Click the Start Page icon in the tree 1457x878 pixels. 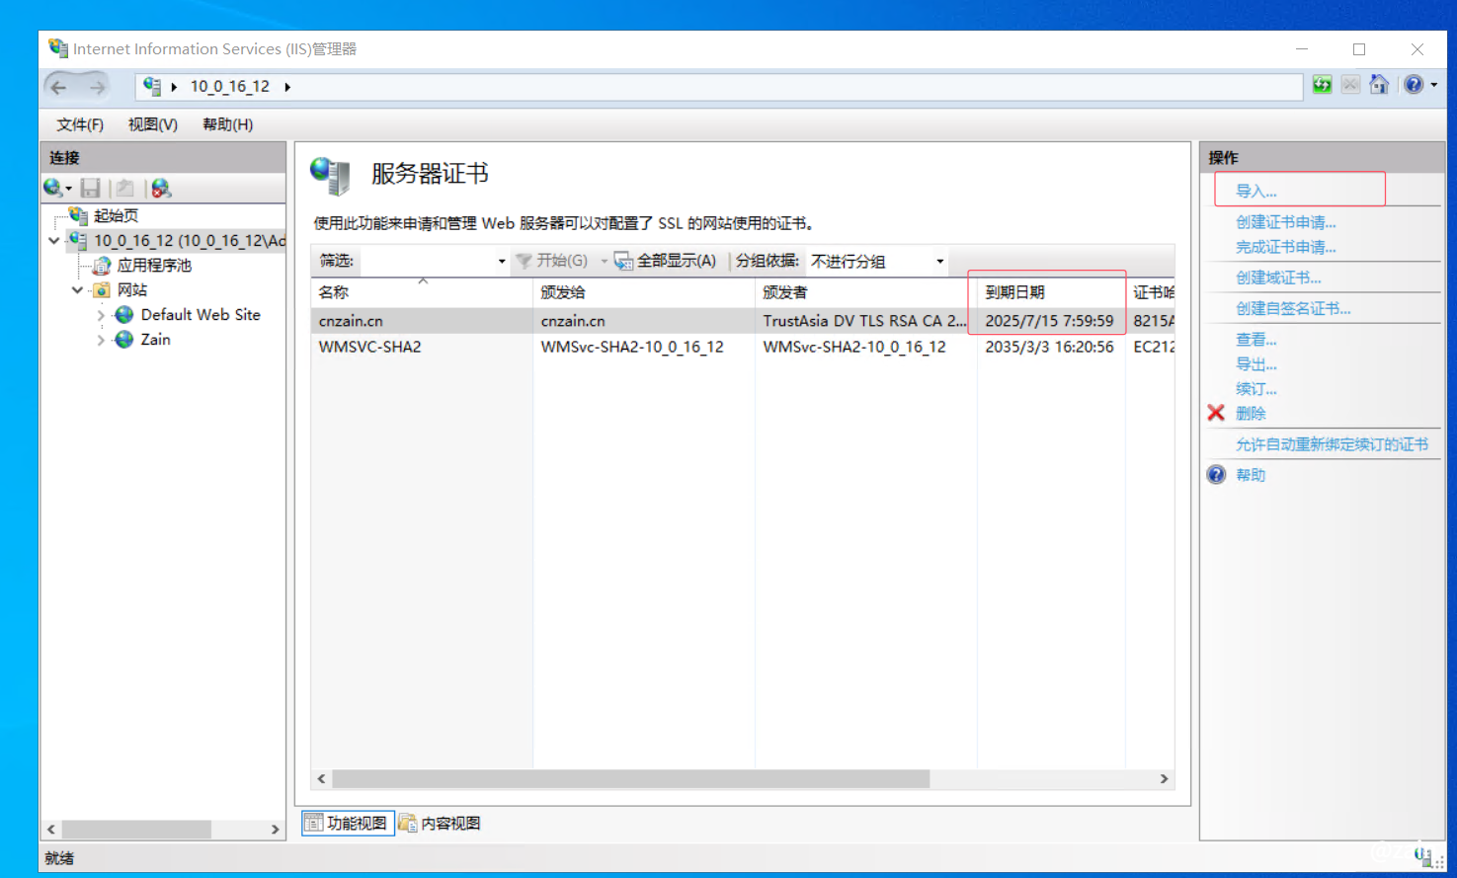pos(79,215)
